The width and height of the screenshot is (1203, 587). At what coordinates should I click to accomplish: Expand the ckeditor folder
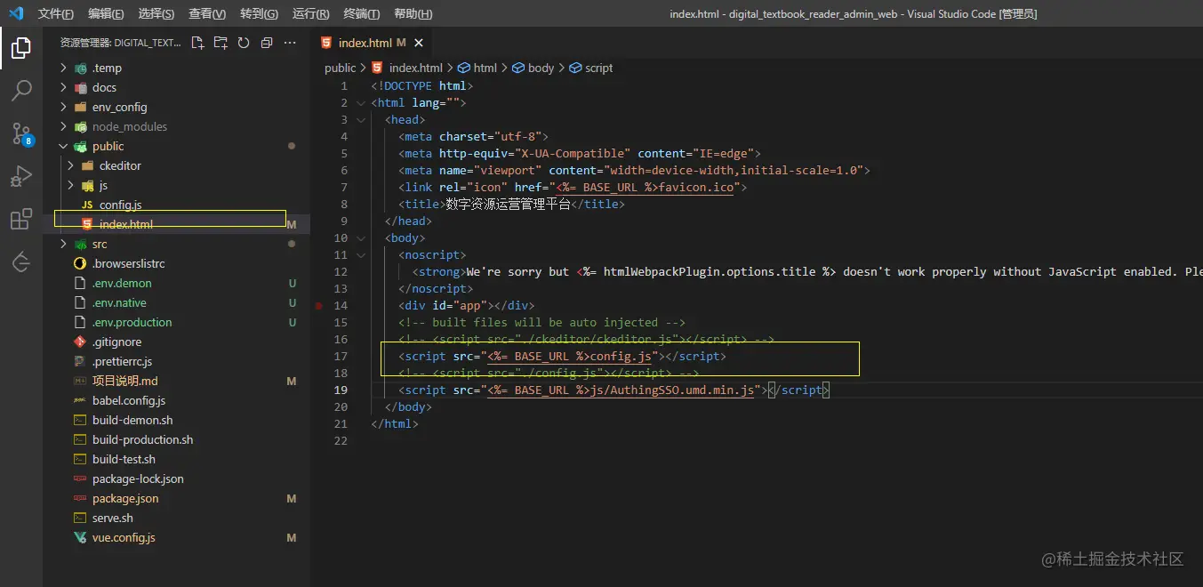pos(70,165)
